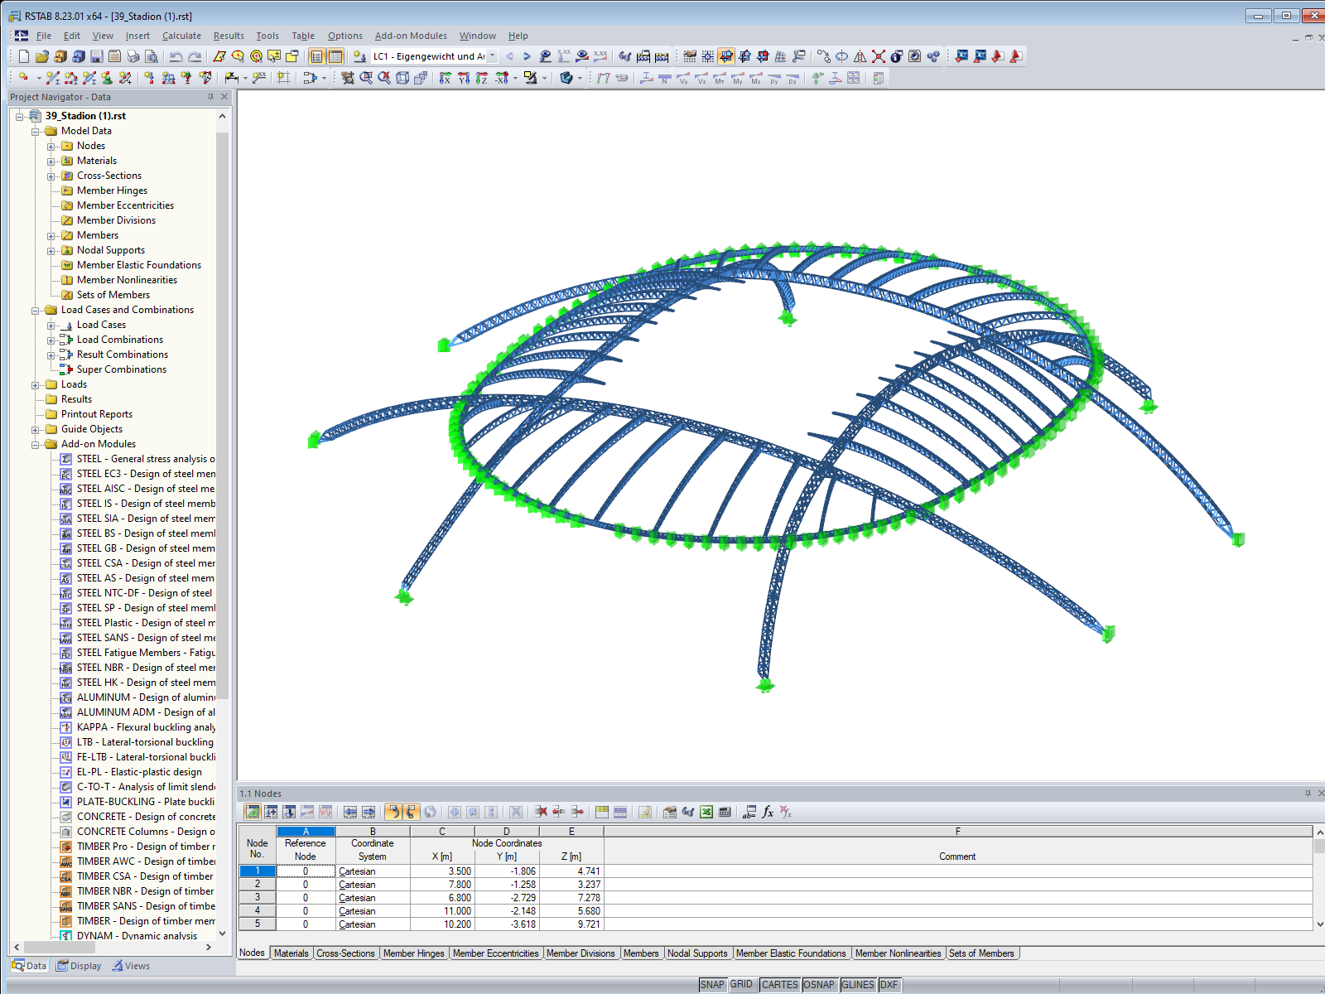Go to previous load case arrow
Viewport: 1325px width, 994px height.
509,56
